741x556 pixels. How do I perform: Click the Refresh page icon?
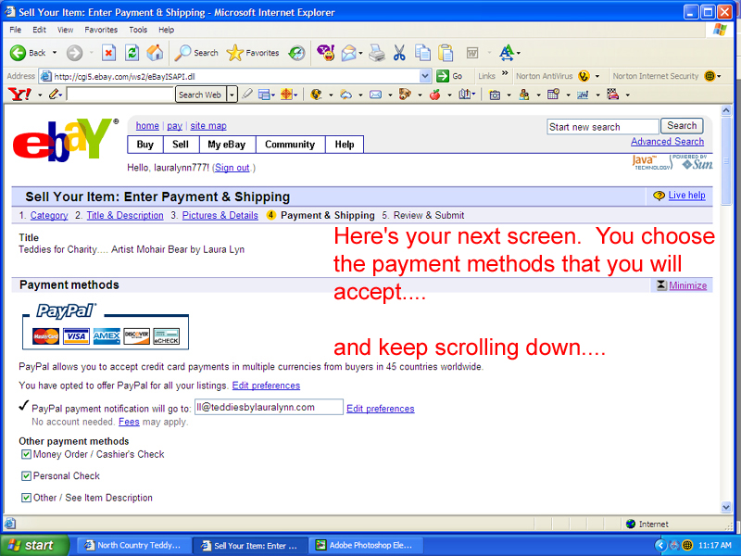(x=132, y=53)
